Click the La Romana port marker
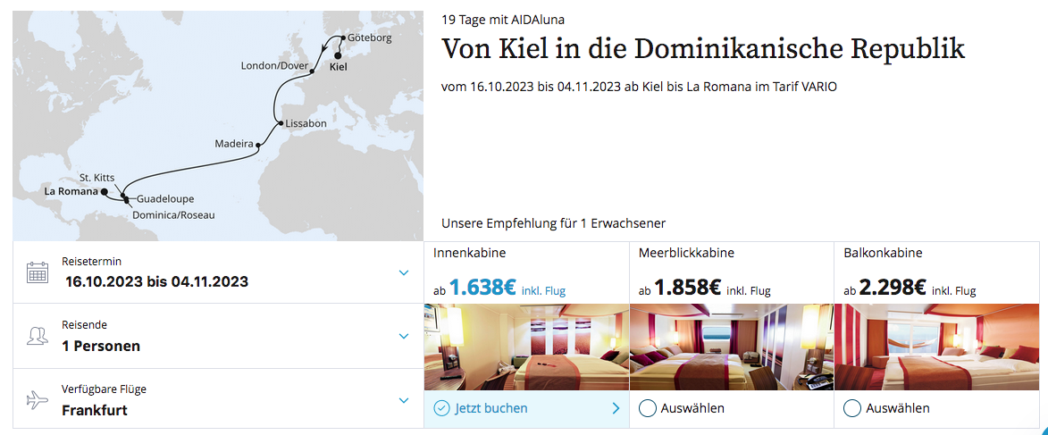The height and width of the screenshot is (435, 1048). pos(105,192)
